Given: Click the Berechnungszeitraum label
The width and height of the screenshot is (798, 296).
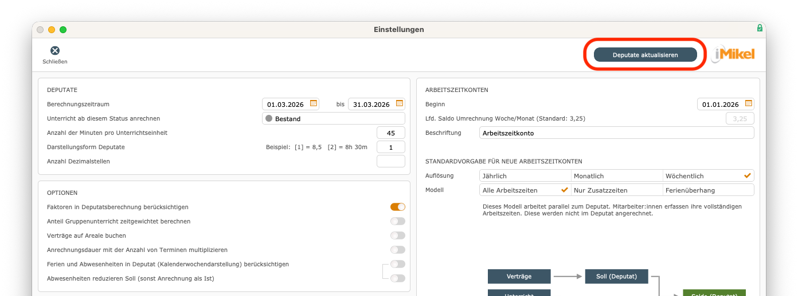Looking at the screenshot, I should point(78,104).
